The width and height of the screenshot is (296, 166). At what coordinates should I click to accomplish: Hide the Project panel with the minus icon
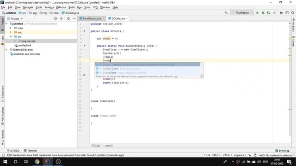[74, 18]
